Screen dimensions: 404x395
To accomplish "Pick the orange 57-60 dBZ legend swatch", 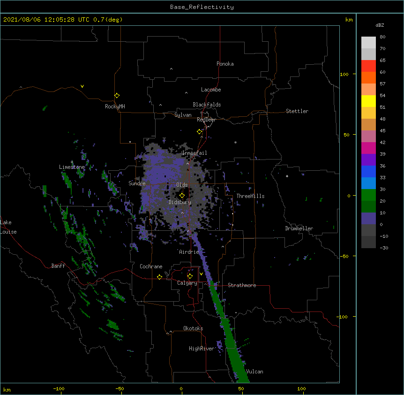I will pyautogui.click(x=368, y=77).
